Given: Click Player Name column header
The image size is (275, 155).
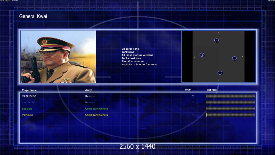Looking at the screenshot, I should pos(30,90).
